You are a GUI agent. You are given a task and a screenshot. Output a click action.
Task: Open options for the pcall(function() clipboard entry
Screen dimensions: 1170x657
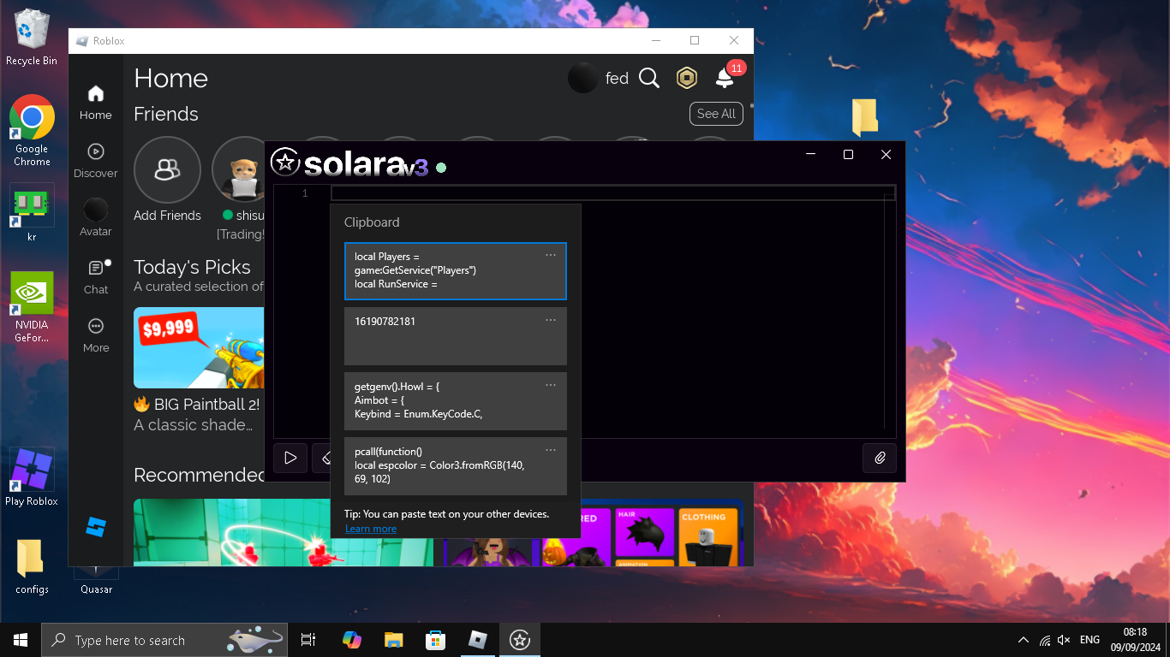pos(551,450)
